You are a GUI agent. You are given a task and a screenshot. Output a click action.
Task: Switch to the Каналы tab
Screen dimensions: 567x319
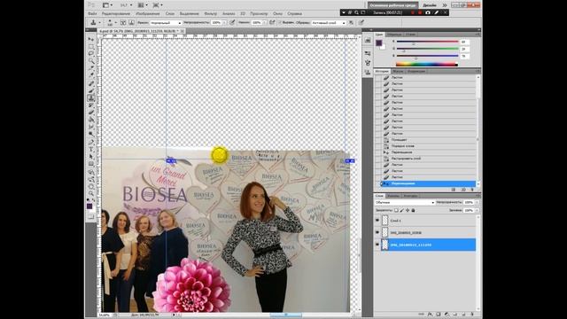(393, 196)
